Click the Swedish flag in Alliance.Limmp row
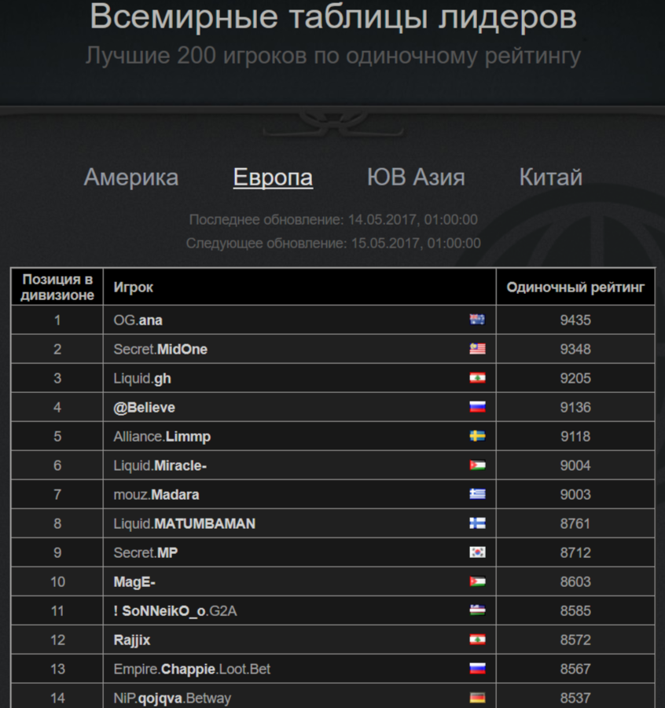The image size is (665, 708). click(477, 436)
